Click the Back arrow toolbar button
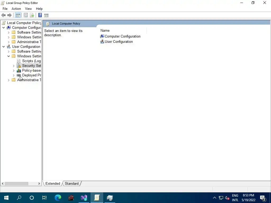Screen dimensions: 271x203 pos(3,15)
